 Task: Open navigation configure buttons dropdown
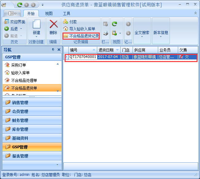pos(58,165)
